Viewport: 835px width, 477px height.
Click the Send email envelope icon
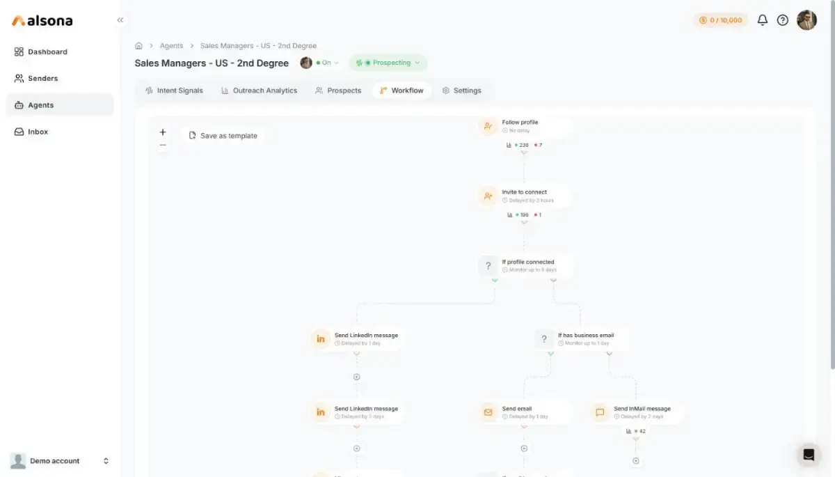click(x=488, y=412)
